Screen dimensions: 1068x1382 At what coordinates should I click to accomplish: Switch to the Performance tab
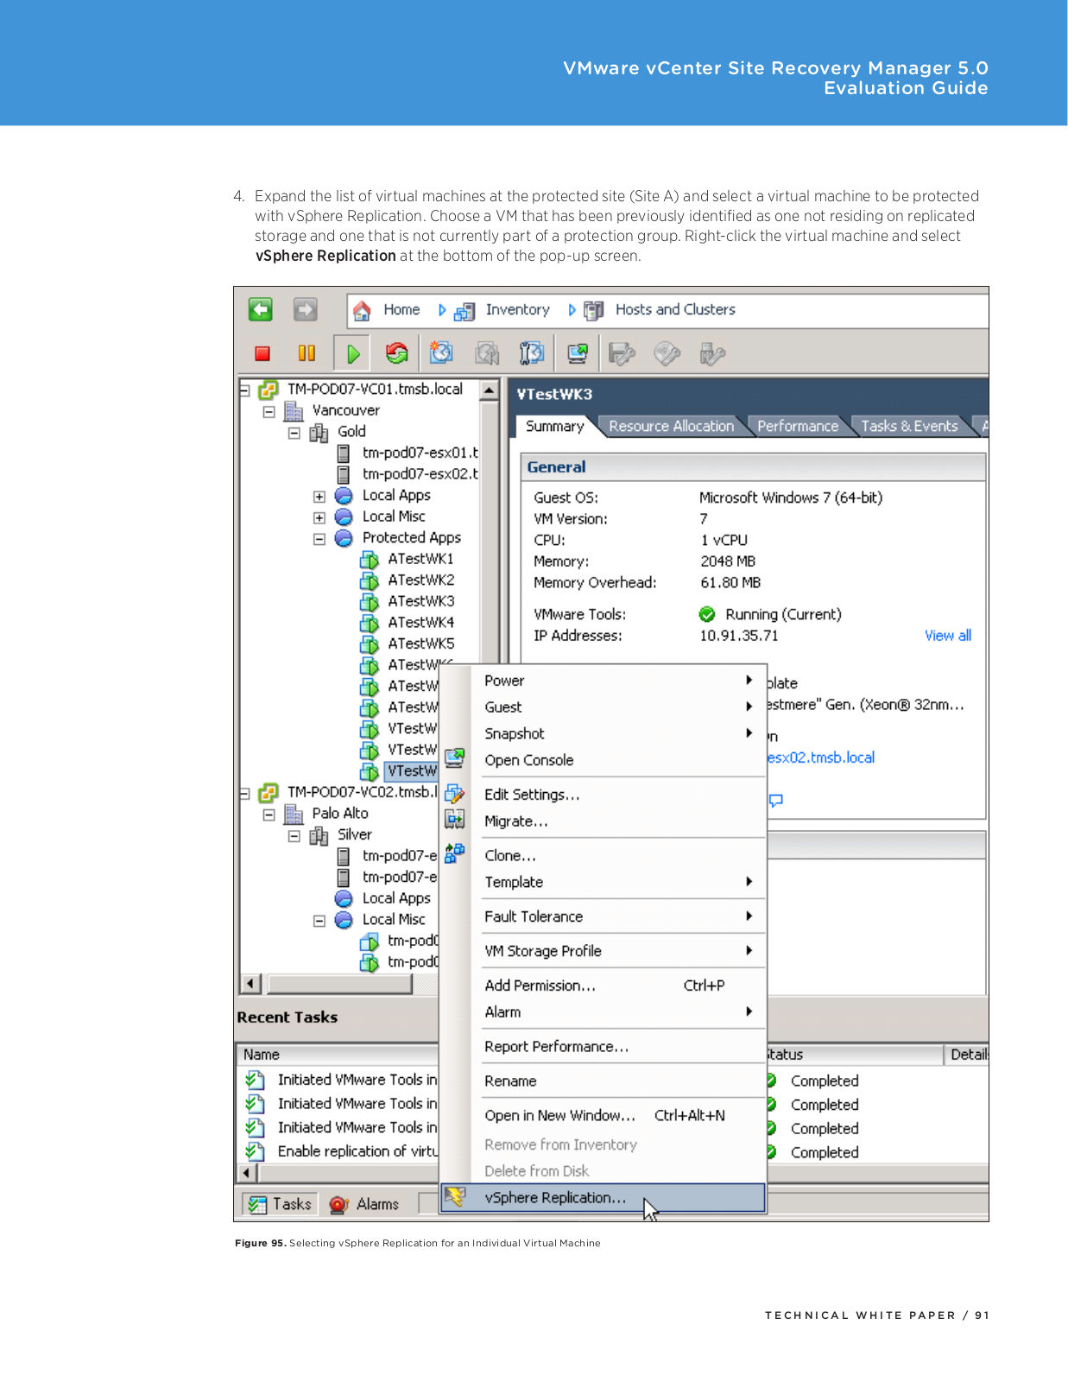(798, 426)
